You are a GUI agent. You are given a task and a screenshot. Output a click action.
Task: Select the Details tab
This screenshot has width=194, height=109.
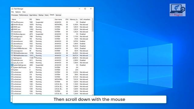(x=52, y=15)
